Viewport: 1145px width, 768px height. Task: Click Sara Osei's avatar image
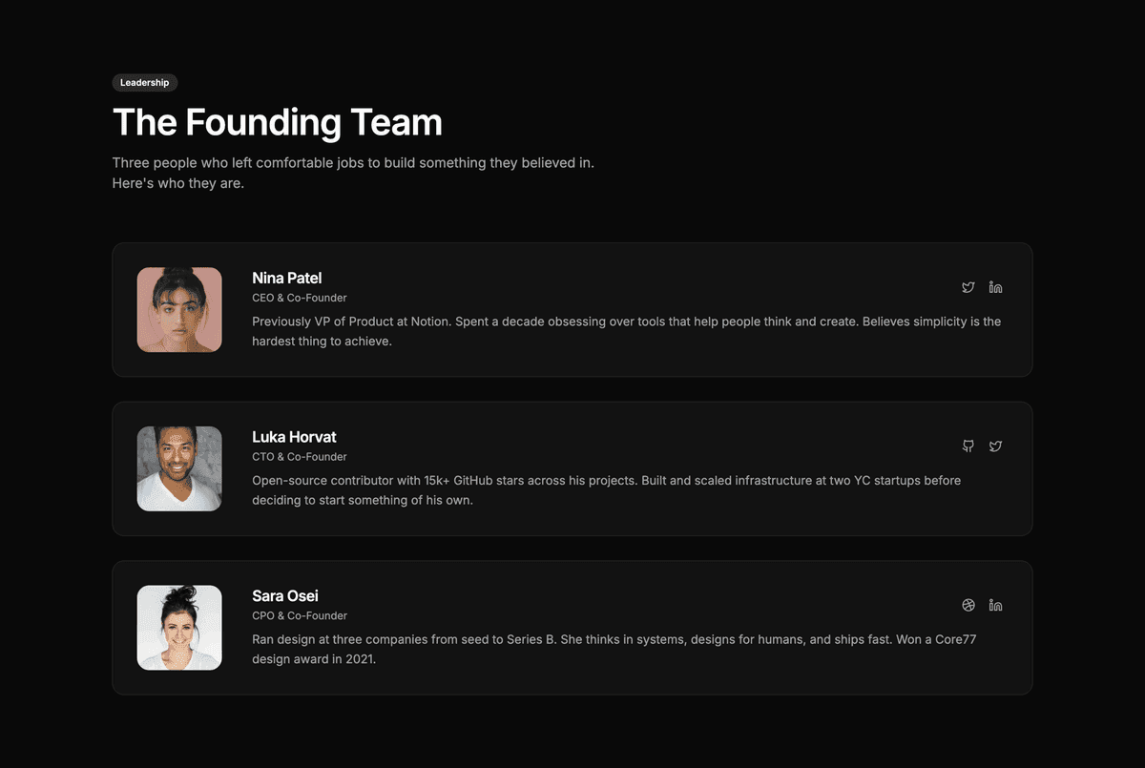(x=179, y=628)
